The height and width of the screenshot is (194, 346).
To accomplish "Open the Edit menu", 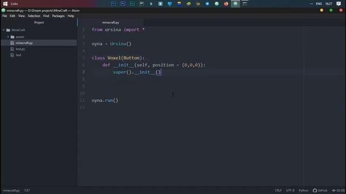I will [12, 16].
